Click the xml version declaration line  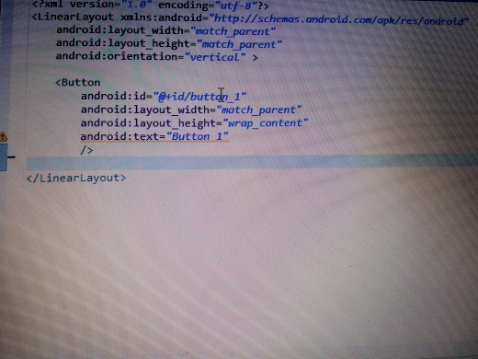[150, 5]
